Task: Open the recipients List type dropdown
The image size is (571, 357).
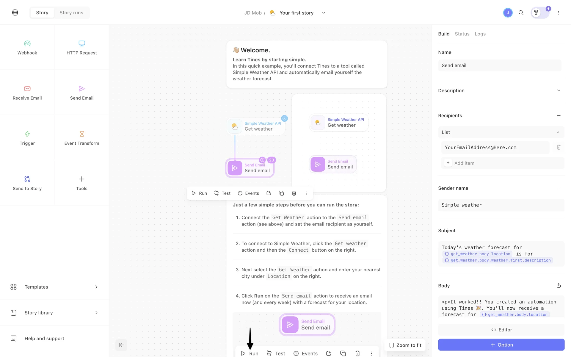Action: pyautogui.click(x=501, y=132)
